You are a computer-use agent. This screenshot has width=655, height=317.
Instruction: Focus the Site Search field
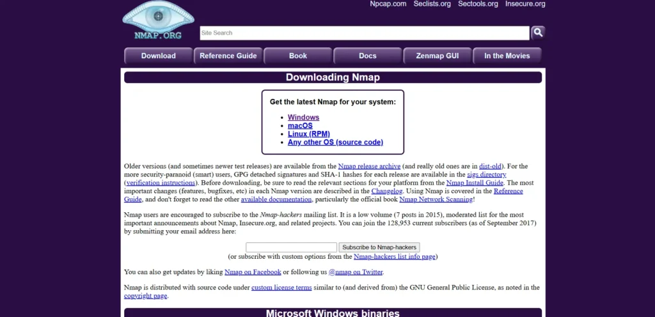point(364,33)
